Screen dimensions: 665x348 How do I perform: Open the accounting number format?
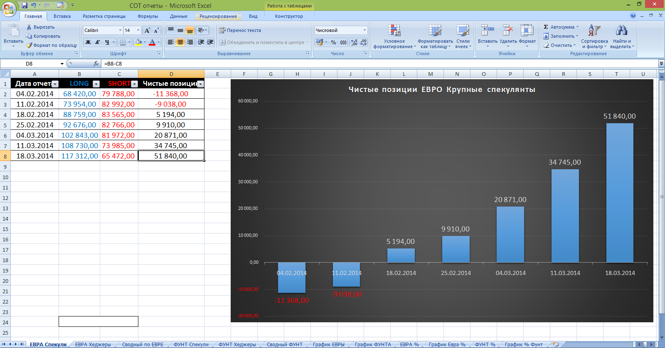coord(319,42)
